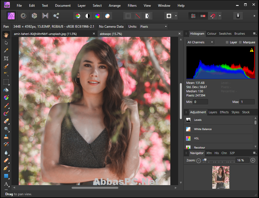
Task: Toggle Force Pixel Alignment
Action: coord(193,16)
